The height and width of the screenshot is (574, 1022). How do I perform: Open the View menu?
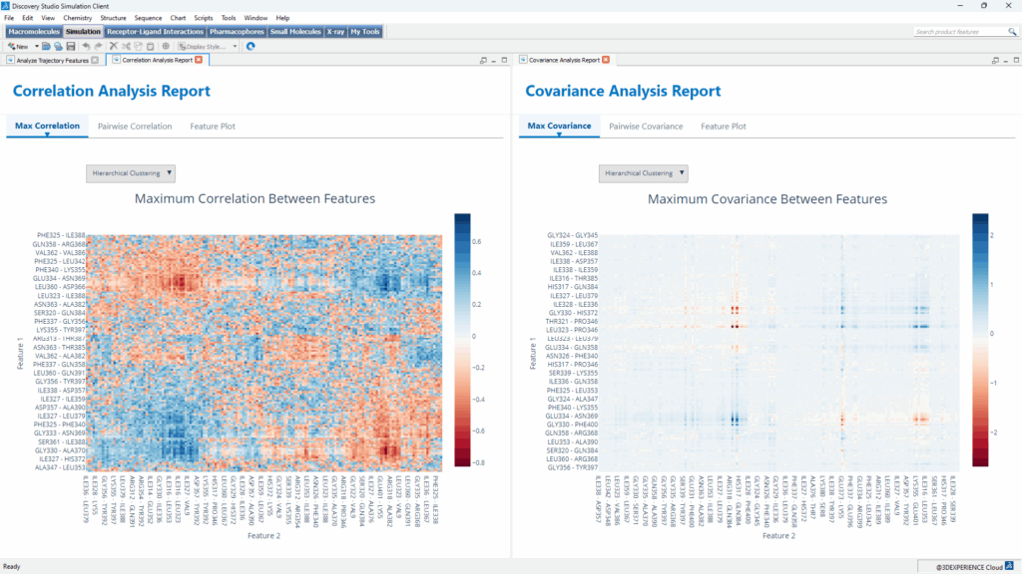[x=48, y=18]
